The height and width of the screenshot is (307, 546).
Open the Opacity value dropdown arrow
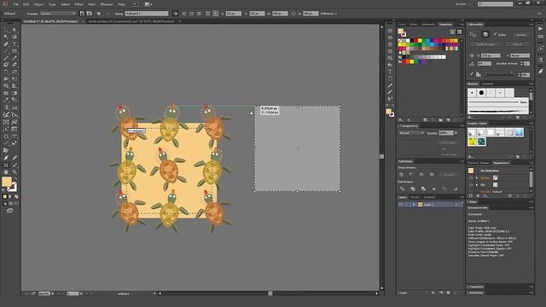(x=456, y=133)
